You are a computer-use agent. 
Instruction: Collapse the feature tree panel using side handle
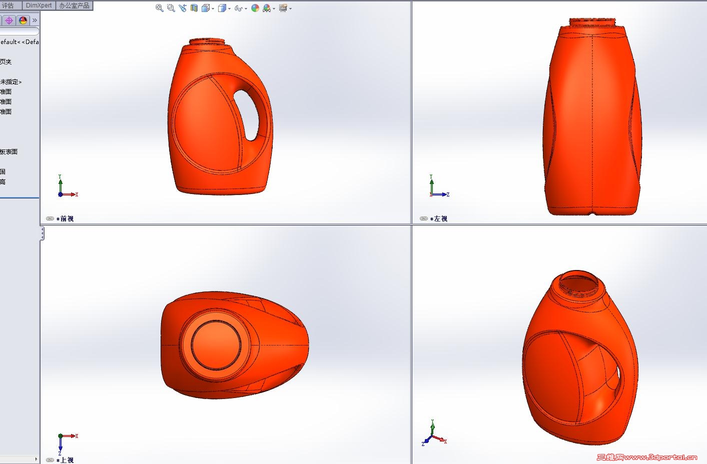point(43,233)
